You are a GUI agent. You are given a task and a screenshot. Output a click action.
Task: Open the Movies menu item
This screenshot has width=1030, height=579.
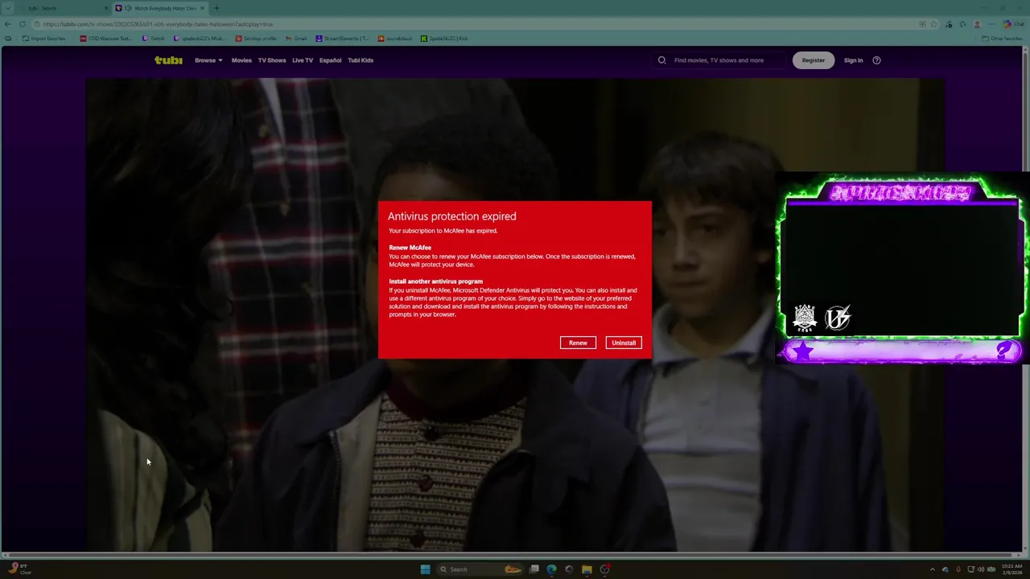click(241, 60)
